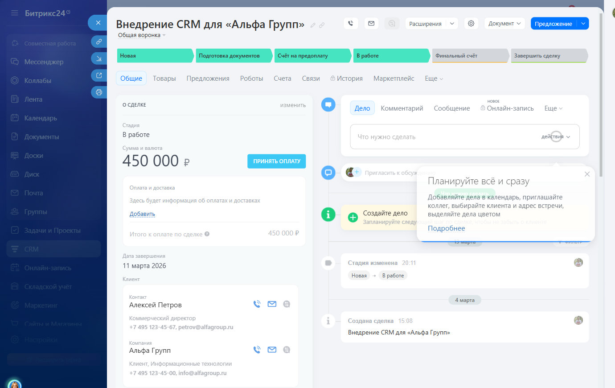Print the deal with printer side button
Screen dimensions: 615x388
coord(99,92)
